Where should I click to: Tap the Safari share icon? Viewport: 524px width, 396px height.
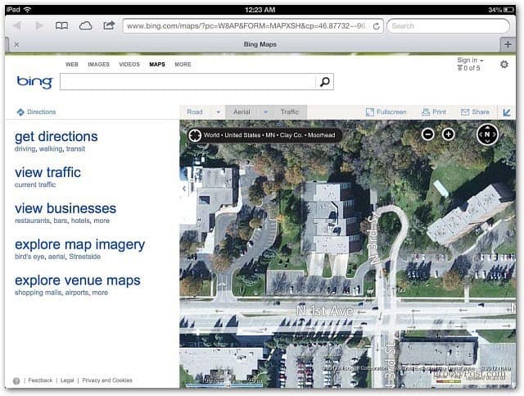click(x=109, y=25)
